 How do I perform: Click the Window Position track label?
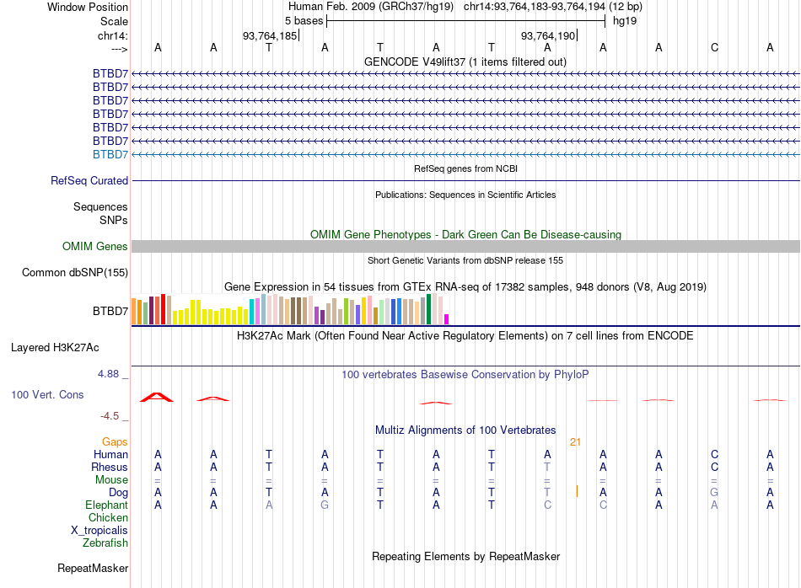[x=88, y=7]
